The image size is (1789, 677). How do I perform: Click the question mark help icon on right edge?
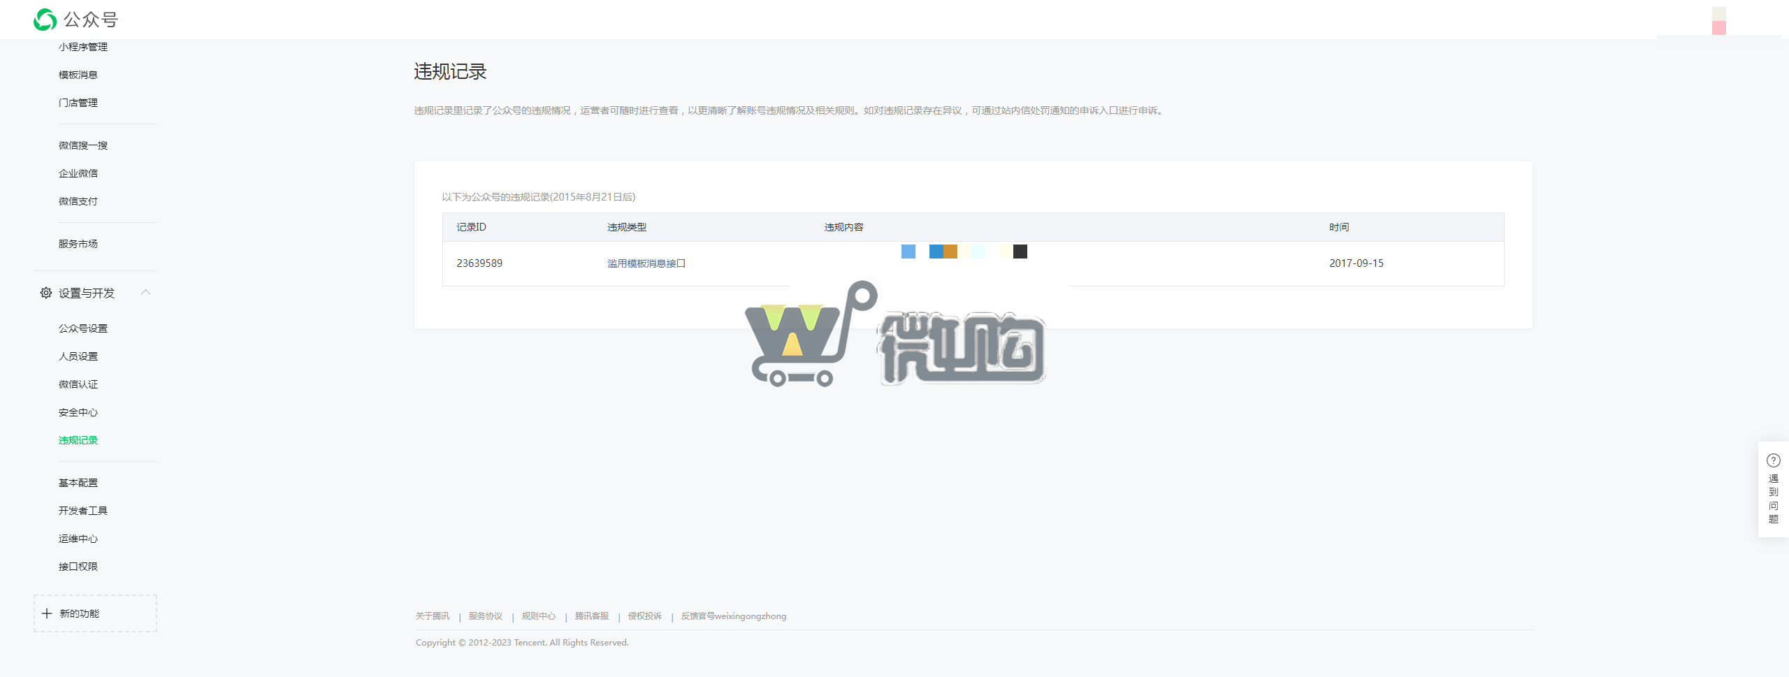[1774, 460]
